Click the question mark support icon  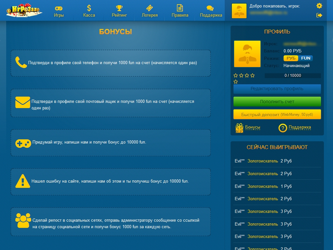click(x=283, y=128)
